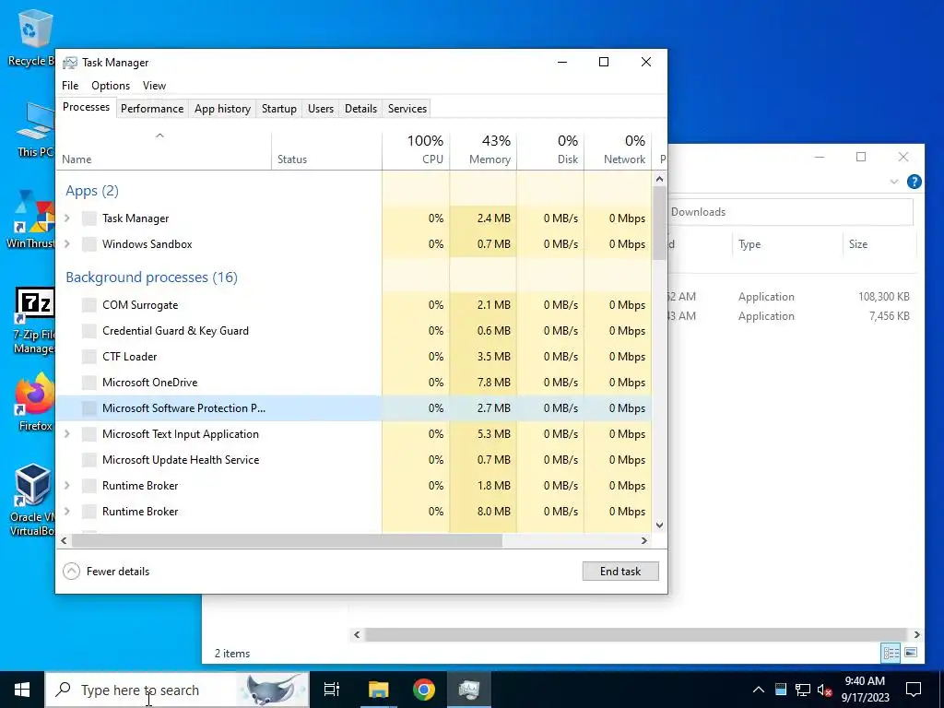Screen dimensions: 944x708
Task: Expand the Runtime Broker (8.0 MB) entry
Action: (x=67, y=511)
